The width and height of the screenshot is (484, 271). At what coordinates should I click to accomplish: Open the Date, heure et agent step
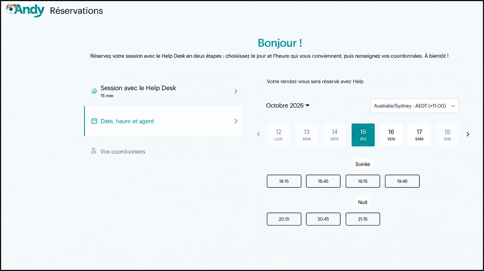(x=163, y=121)
